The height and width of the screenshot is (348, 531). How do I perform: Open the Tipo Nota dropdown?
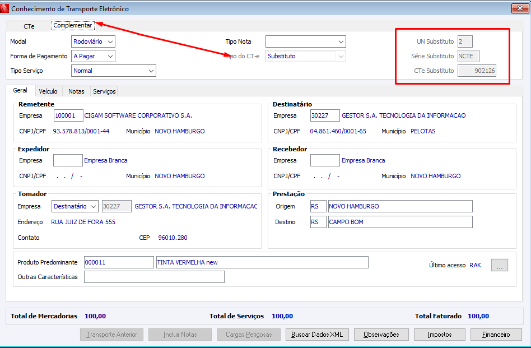click(x=306, y=41)
